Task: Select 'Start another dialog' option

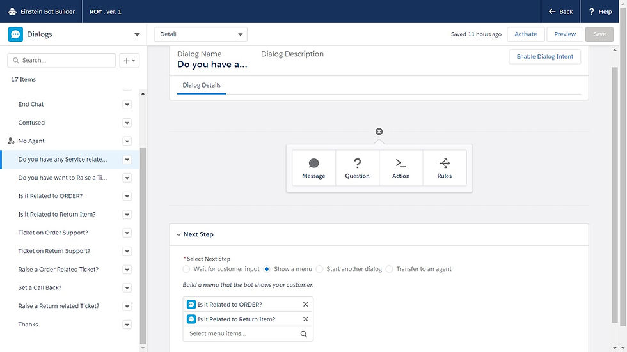Action: pyautogui.click(x=319, y=269)
